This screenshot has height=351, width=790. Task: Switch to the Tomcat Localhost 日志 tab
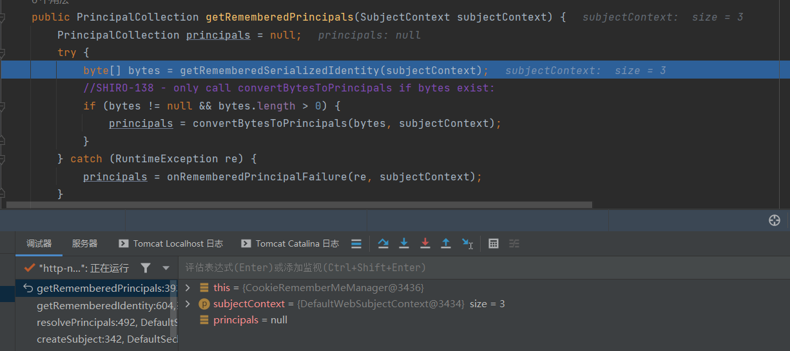171,243
